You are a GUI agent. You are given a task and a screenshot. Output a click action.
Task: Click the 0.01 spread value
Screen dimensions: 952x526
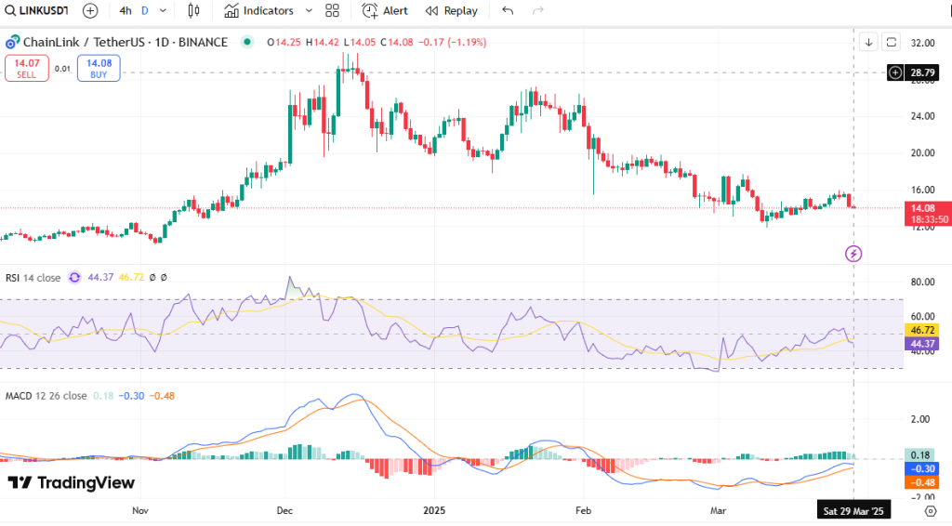point(62,69)
